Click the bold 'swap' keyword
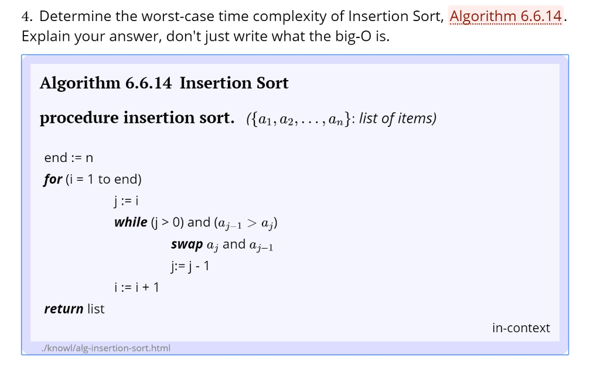 coord(187,244)
